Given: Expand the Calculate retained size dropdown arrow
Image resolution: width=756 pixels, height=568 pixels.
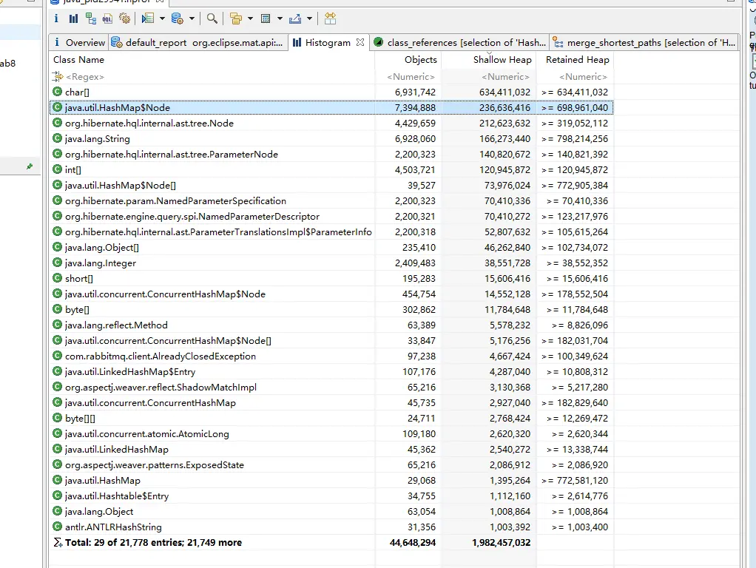Looking at the screenshot, I should coord(280,18).
